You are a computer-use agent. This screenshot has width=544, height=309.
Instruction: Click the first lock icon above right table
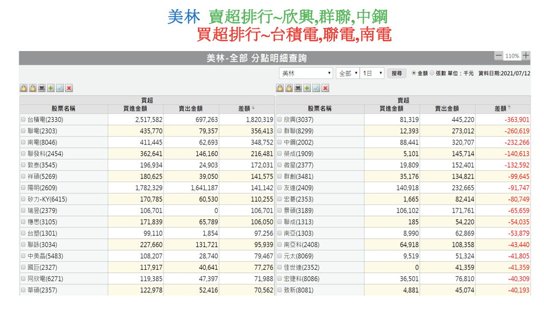click(x=280, y=88)
